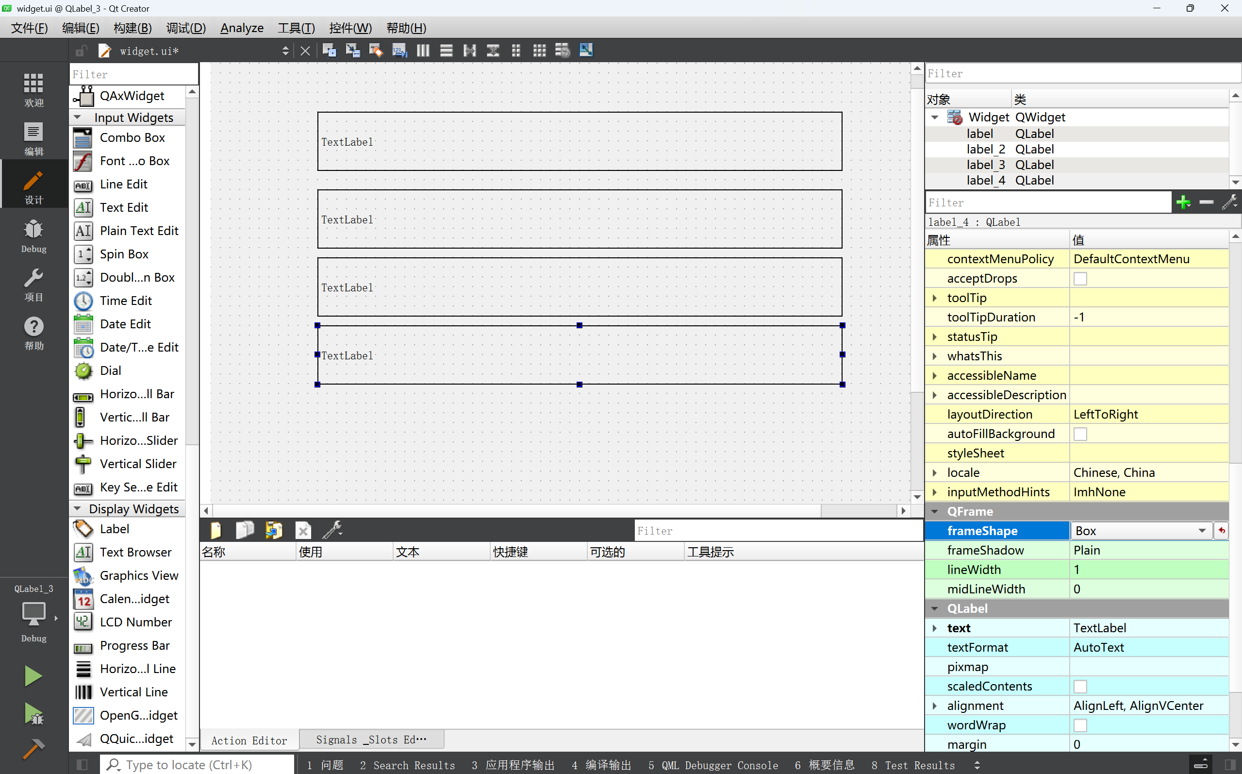Viewport: 1242px width, 774px height.
Task: Open the Analyze menu
Action: point(241,28)
